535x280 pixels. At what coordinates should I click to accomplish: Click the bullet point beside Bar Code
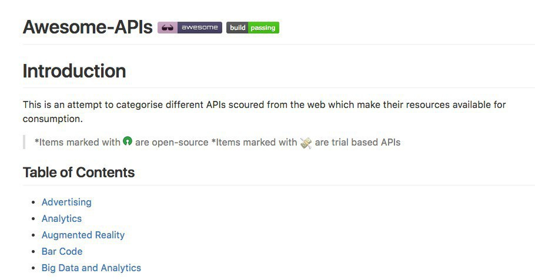click(33, 252)
